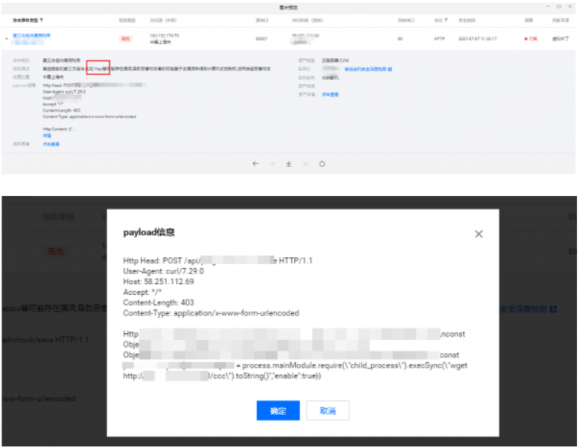The image size is (580, 448).
Task: Open filter on the protocol column header
Action: tap(446, 20)
